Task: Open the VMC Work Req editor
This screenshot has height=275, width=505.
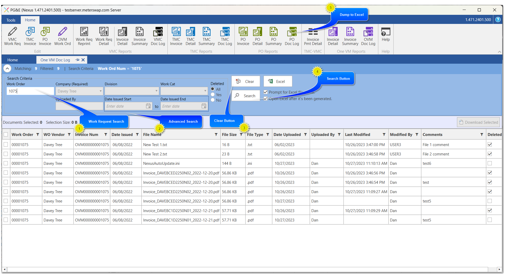Action: coord(12,36)
